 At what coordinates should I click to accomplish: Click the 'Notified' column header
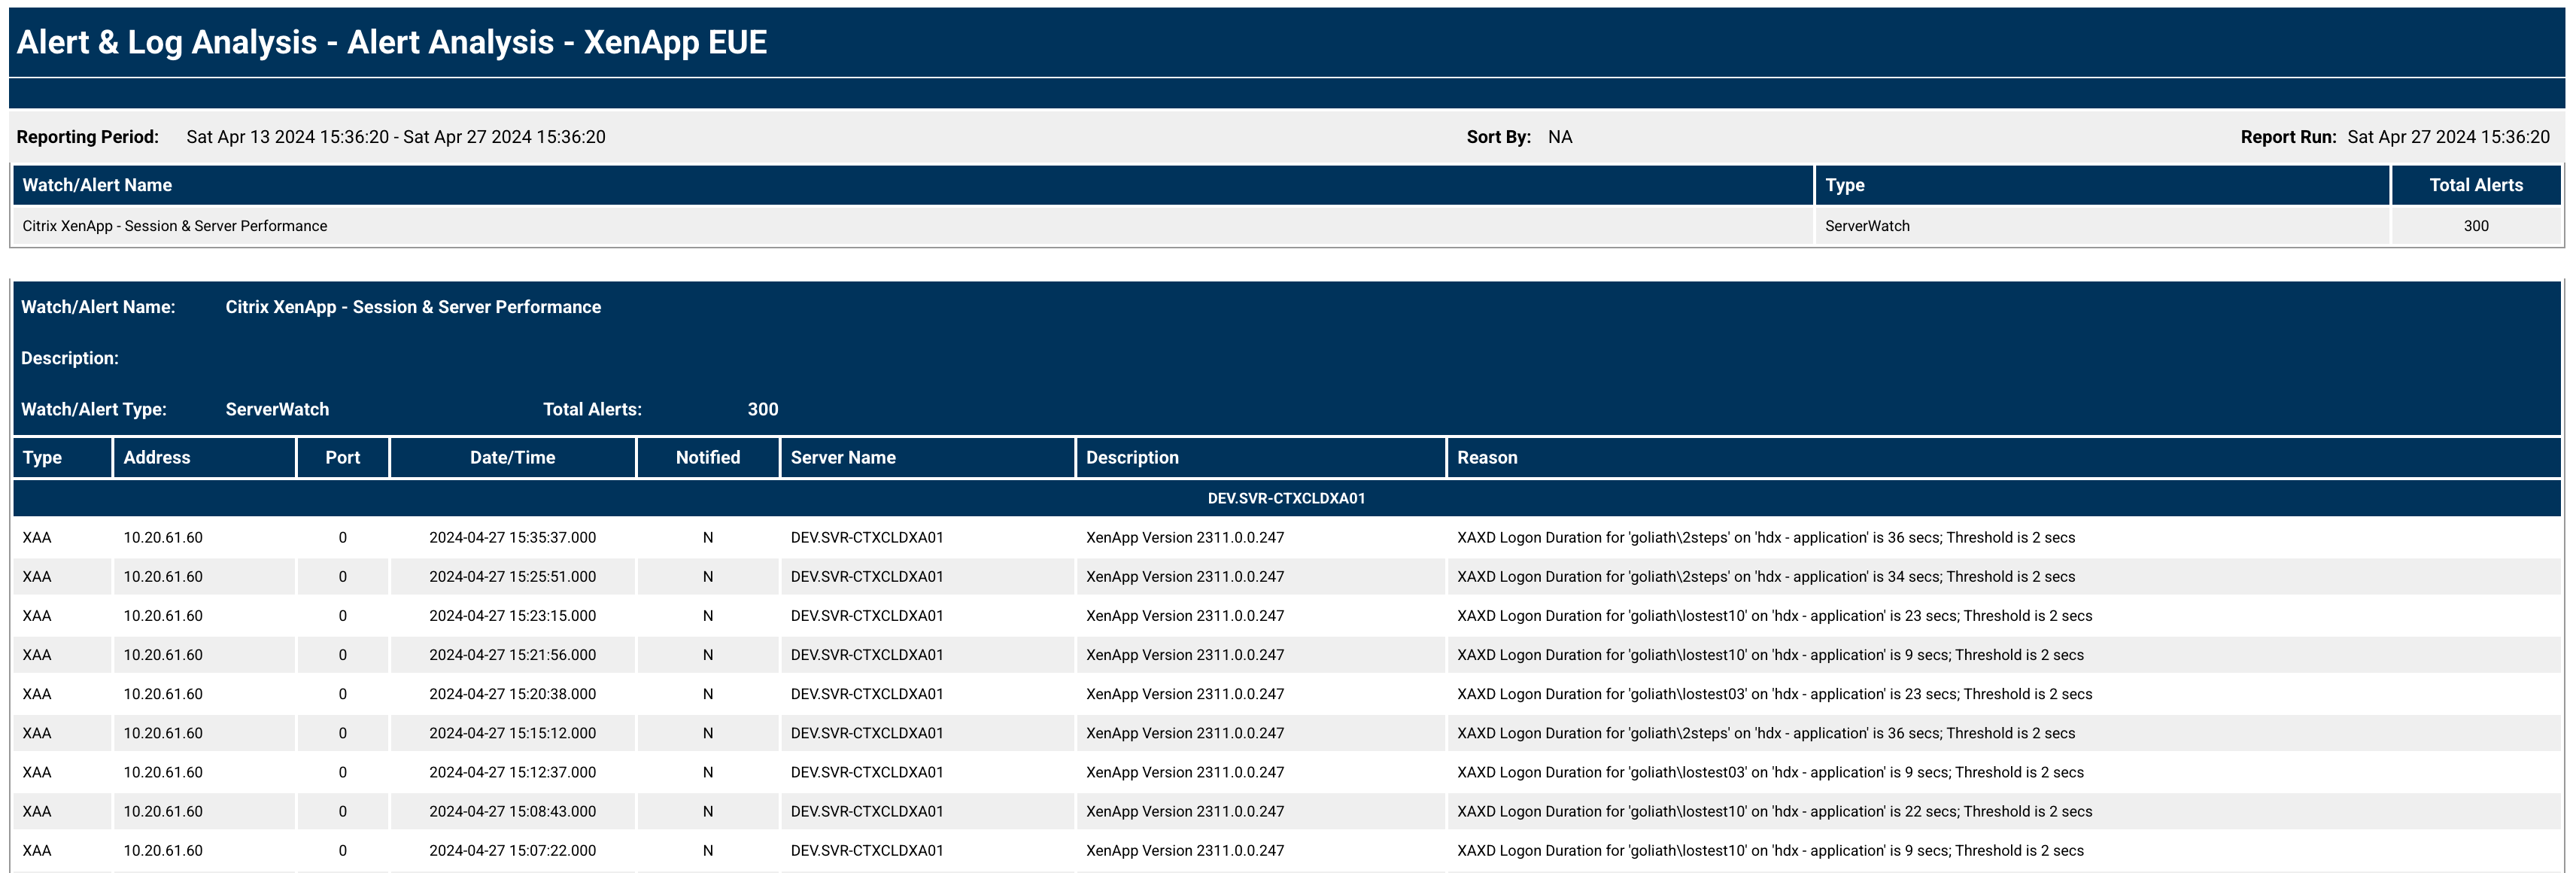(x=708, y=457)
